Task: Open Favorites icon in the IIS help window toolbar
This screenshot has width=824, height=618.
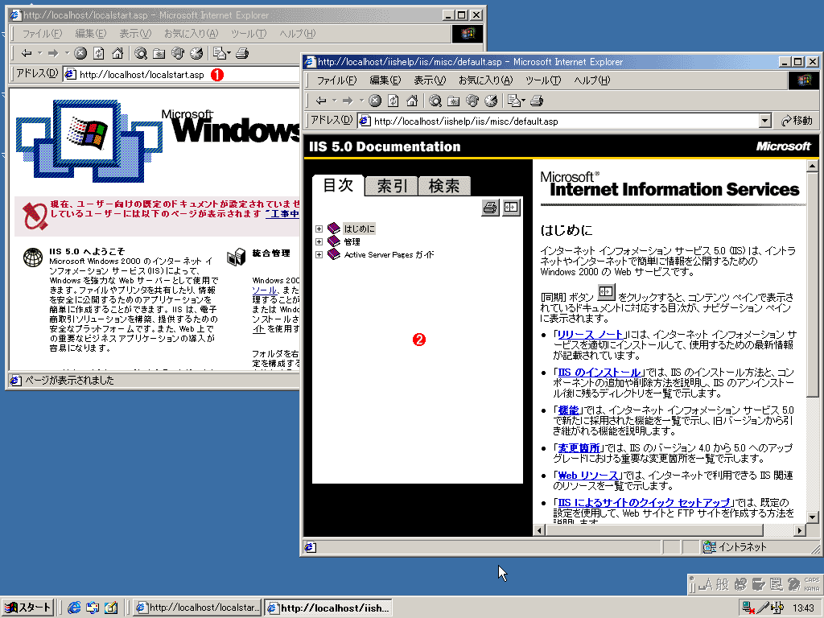Action: [x=454, y=101]
